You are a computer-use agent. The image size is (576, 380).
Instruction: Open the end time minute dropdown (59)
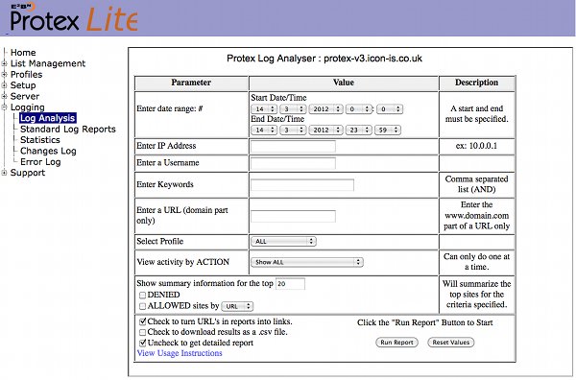(x=388, y=130)
